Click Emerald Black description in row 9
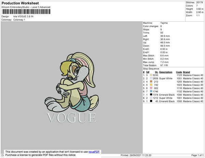The height and width of the screenshot is (158, 205). 167,101
